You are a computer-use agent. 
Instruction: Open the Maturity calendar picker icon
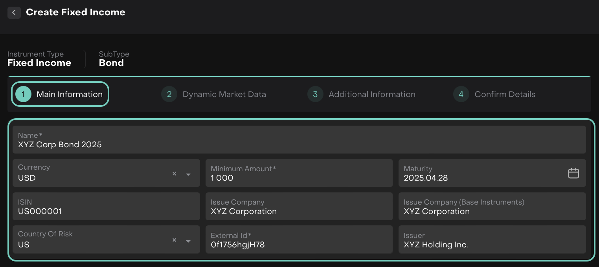[573, 173]
